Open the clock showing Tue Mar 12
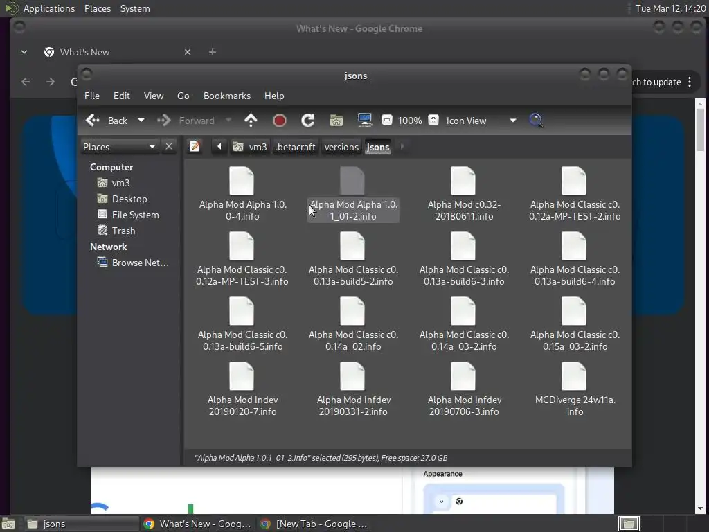The height and width of the screenshot is (532, 709). tap(670, 8)
